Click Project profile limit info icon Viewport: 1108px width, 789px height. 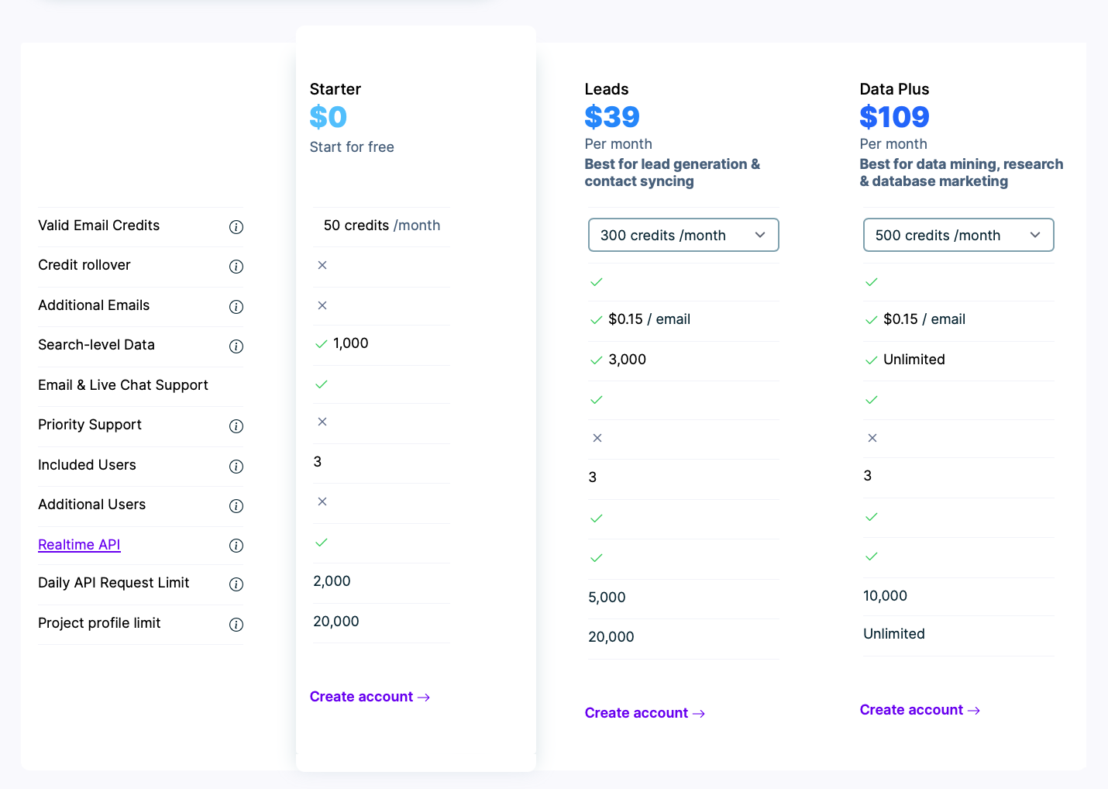[x=236, y=625]
